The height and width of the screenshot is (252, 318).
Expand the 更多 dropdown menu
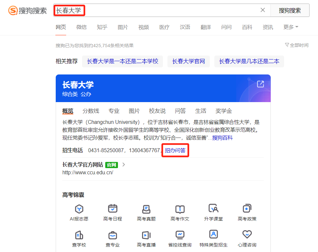[291, 27]
